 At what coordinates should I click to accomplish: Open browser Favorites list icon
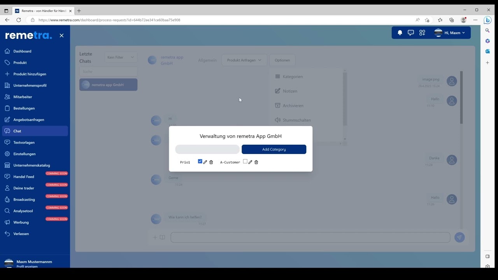[440, 20]
